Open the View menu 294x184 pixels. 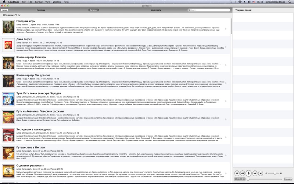click(x=48, y=2)
